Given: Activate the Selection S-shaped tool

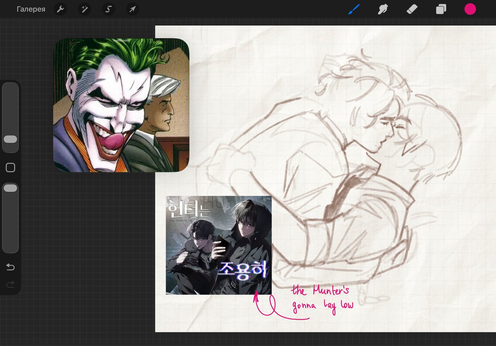Looking at the screenshot, I should click(x=108, y=9).
